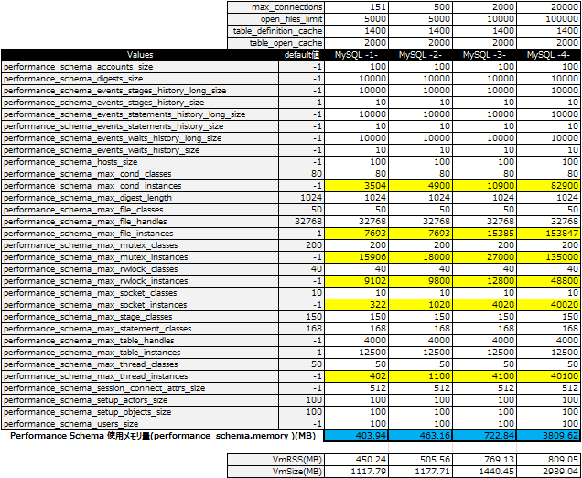This screenshot has height=478, width=582.
Task: Click yellow cell with value 135000
Action: click(x=548, y=257)
